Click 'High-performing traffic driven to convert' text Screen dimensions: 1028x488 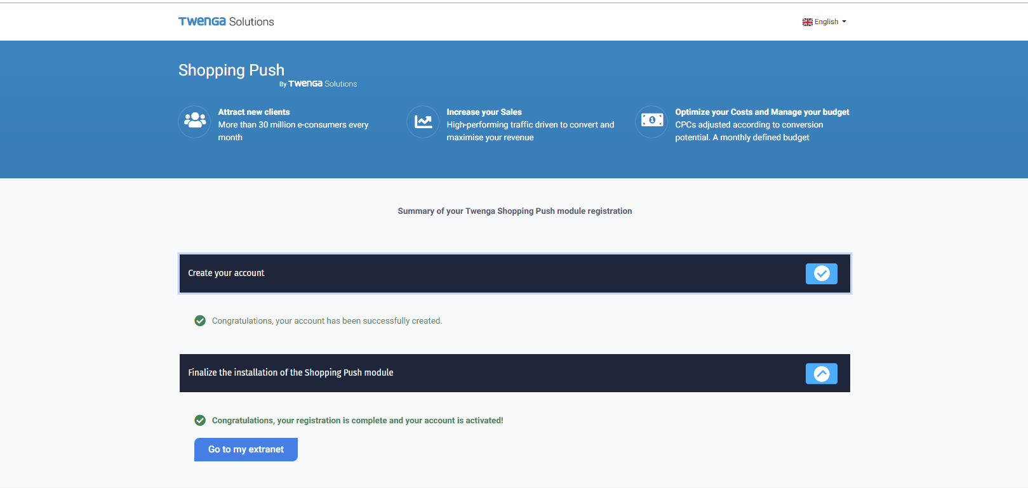pyautogui.click(x=530, y=131)
